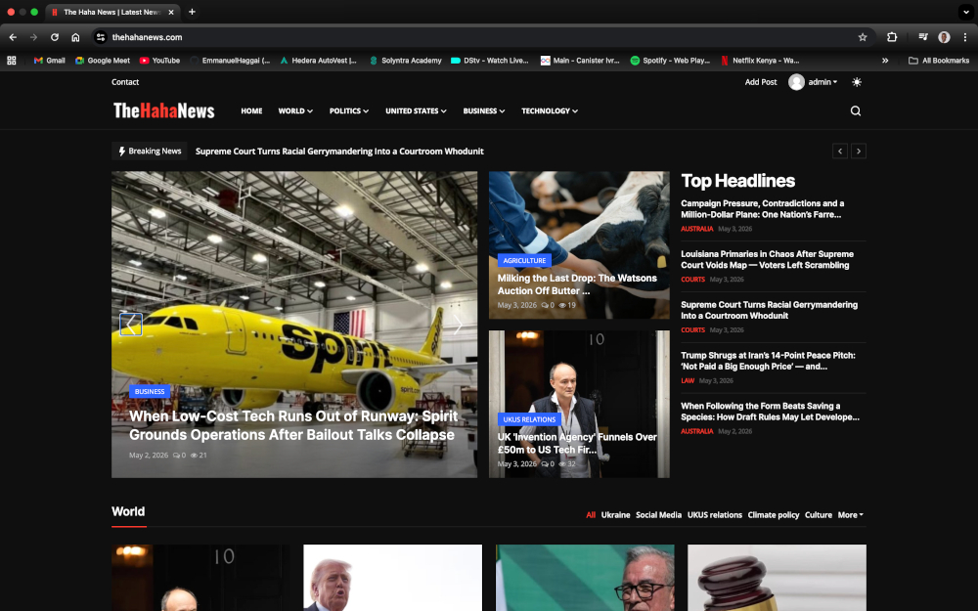
Task: Show previous breaking news item
Action: click(840, 151)
